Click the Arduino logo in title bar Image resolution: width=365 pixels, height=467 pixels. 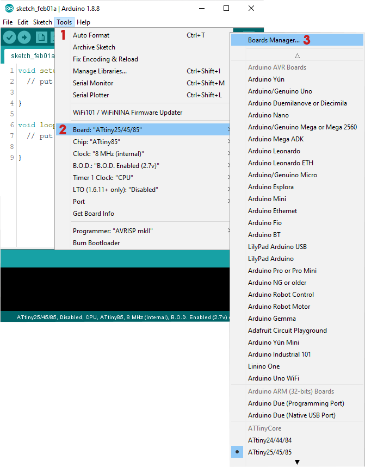pos(9,8)
